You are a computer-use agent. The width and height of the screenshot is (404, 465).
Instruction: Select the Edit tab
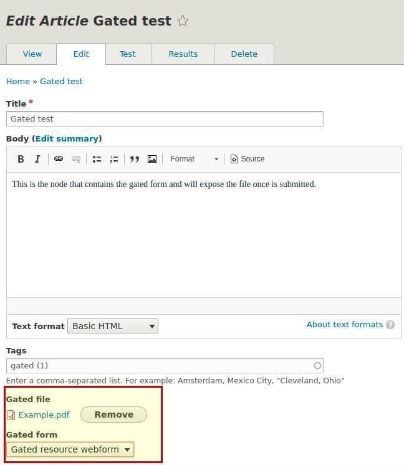pyautogui.click(x=81, y=54)
